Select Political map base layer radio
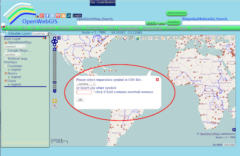This screenshot has width=240, height=156. 6,59
